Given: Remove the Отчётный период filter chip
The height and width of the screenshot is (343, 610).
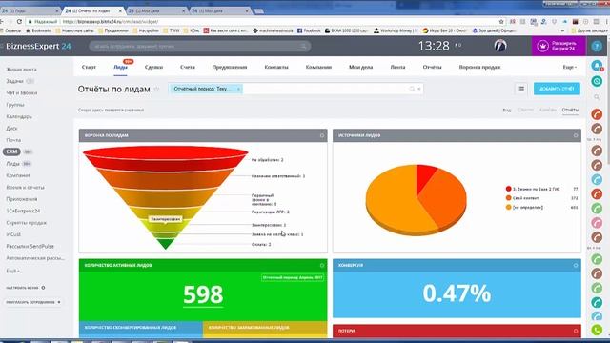Looking at the screenshot, I should click(x=239, y=89).
